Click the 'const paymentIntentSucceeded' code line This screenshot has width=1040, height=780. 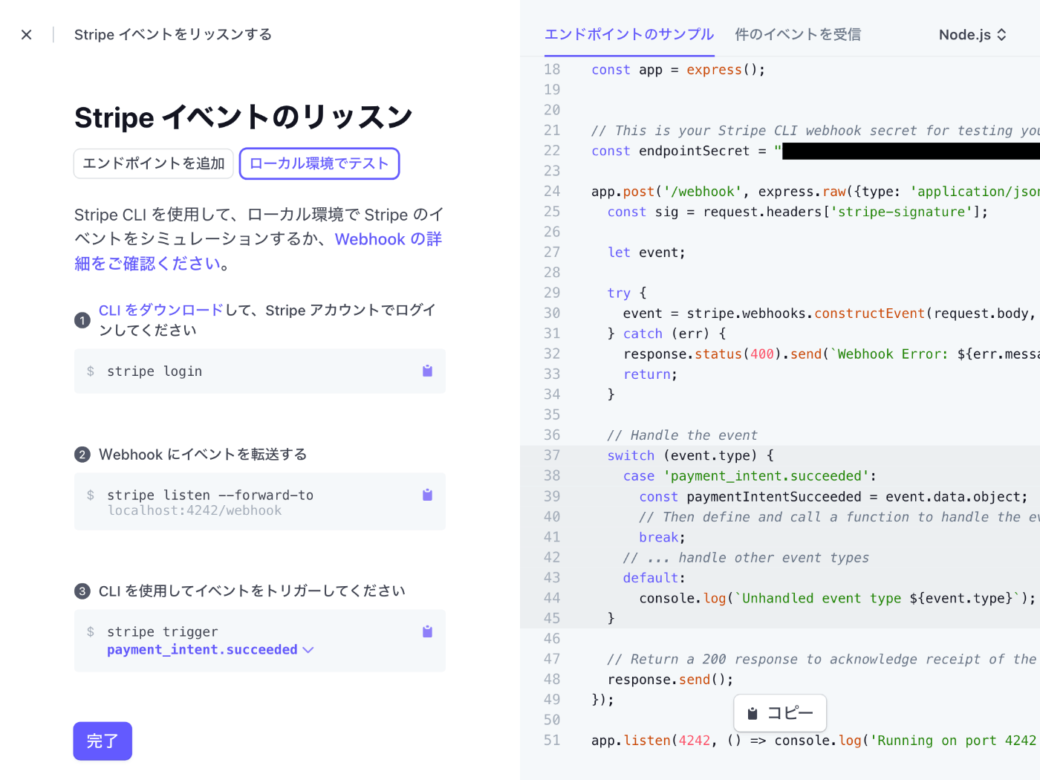pyautogui.click(x=833, y=496)
